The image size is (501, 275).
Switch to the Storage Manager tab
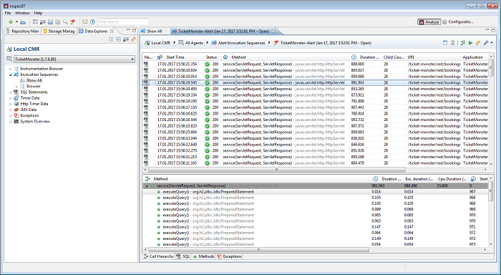point(59,31)
